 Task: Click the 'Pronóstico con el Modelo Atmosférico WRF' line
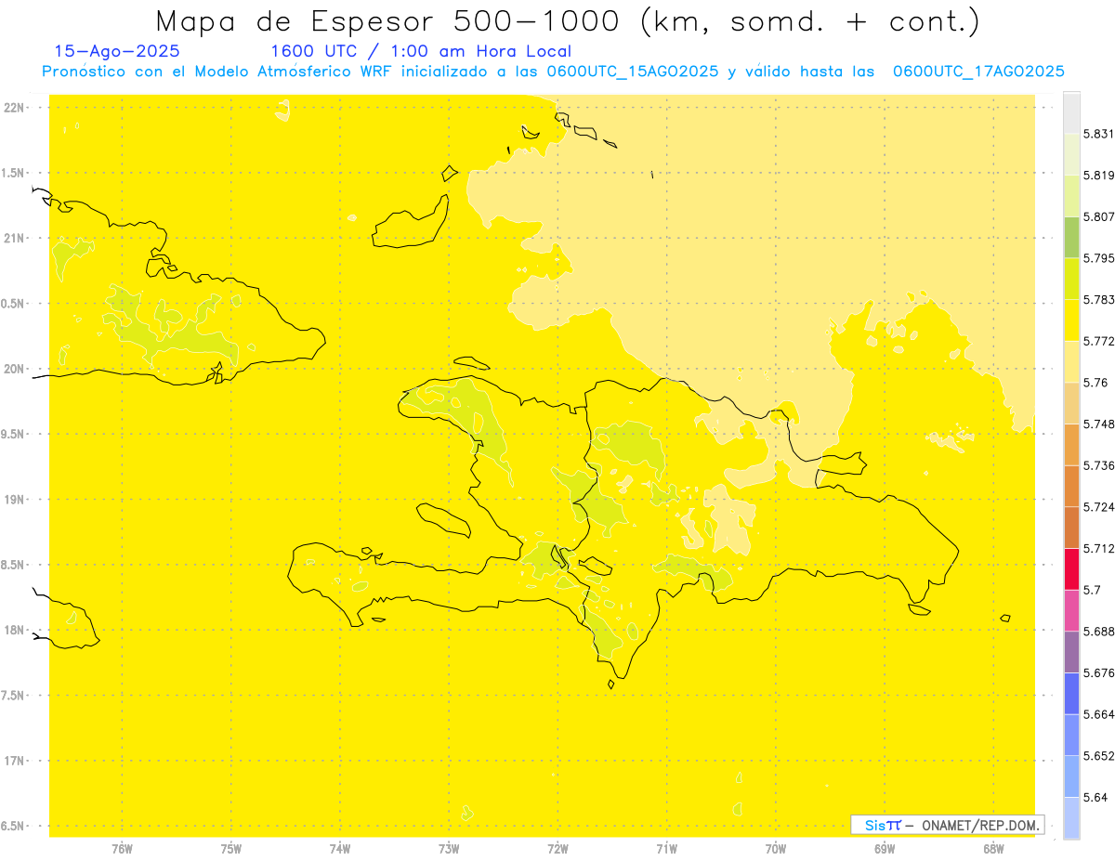click(553, 72)
